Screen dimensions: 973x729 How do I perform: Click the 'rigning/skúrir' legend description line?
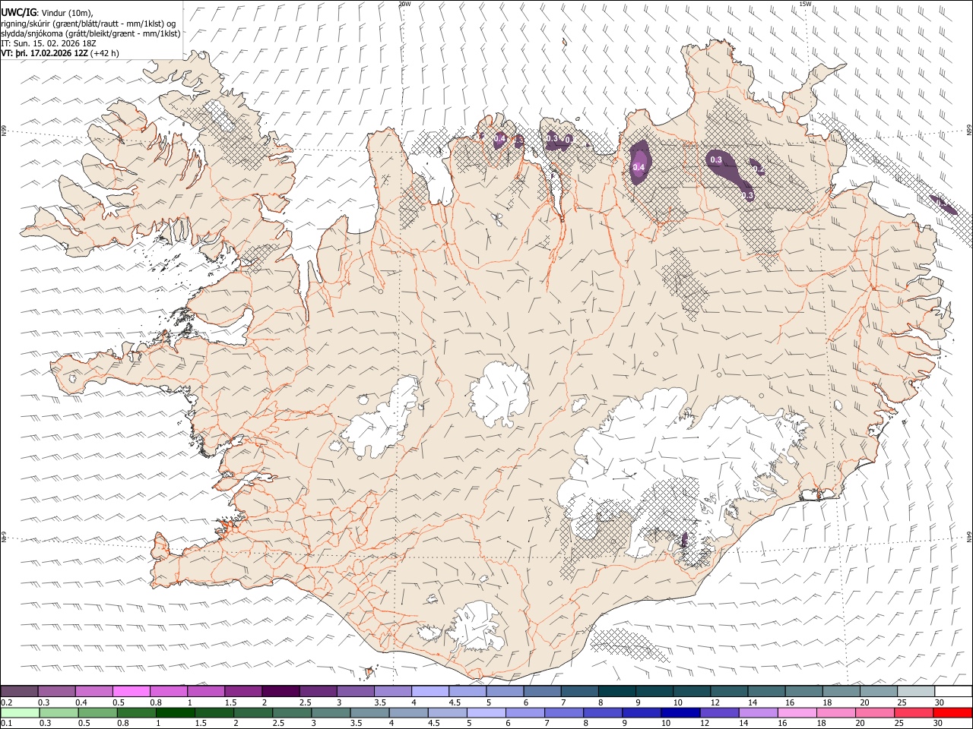point(88,23)
